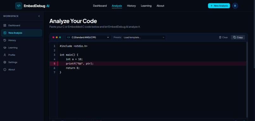Viewport: 255px width, 121px height.
Task: Click the WORKSPACE sidebar label
Action: pos(11,16)
